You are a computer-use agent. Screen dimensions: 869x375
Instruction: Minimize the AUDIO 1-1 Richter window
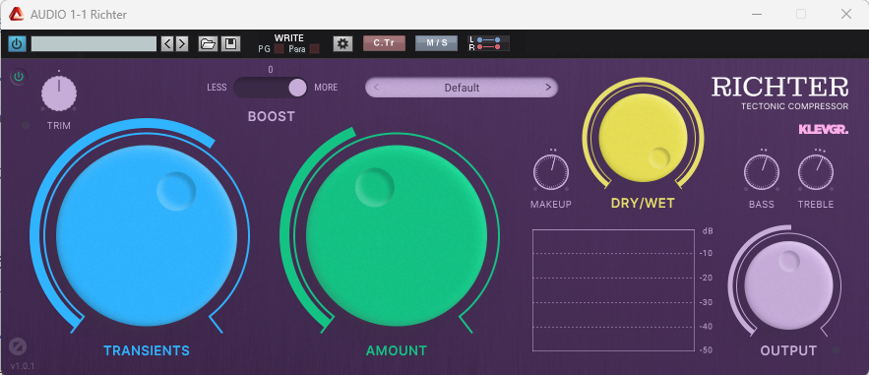(x=757, y=15)
